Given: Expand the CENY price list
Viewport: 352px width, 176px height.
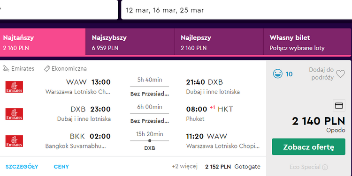Looking at the screenshot, I should pos(61,167).
